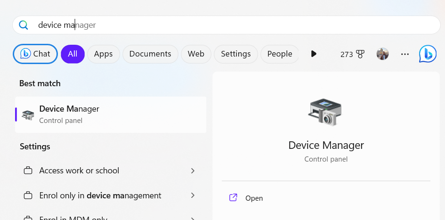
Task: Open the user profile avatar
Action: (x=382, y=54)
